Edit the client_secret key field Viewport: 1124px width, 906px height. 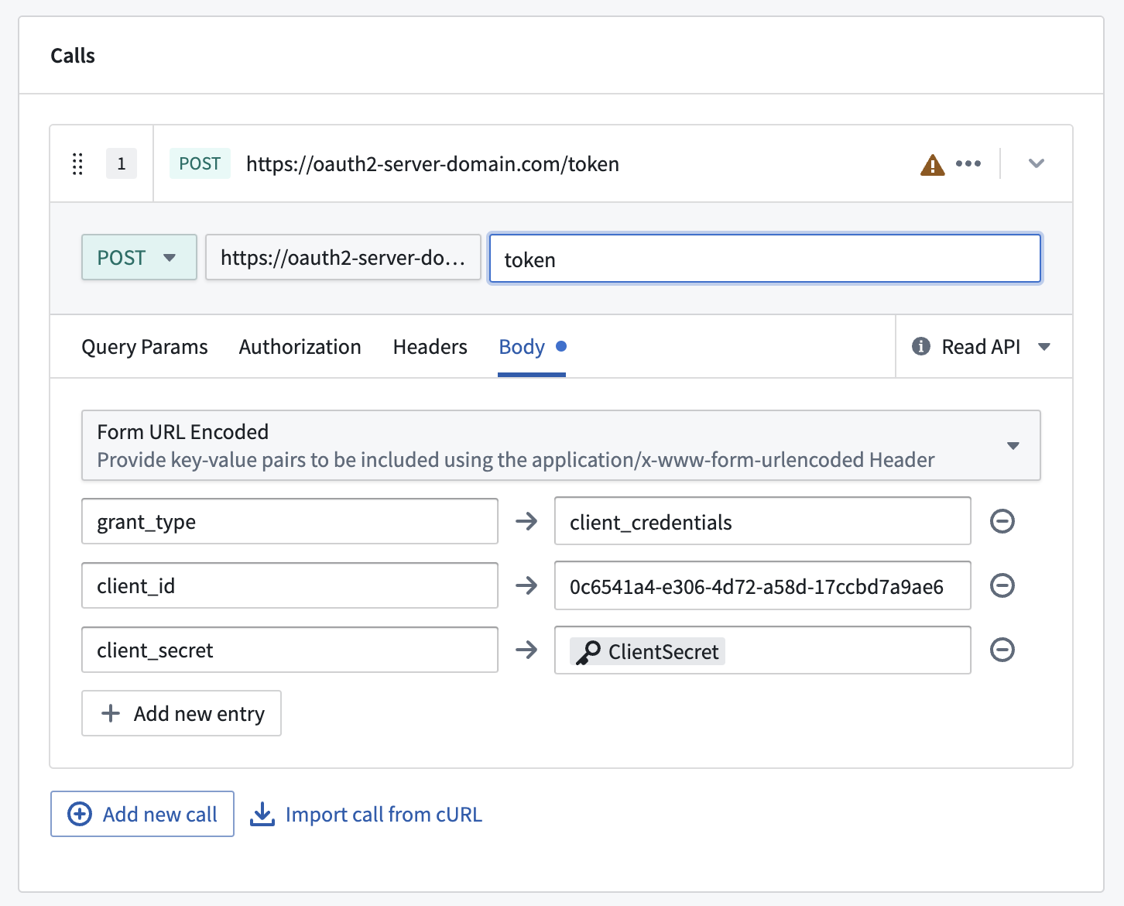tap(290, 650)
